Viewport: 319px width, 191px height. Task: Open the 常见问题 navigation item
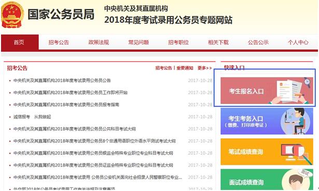tap(138, 42)
